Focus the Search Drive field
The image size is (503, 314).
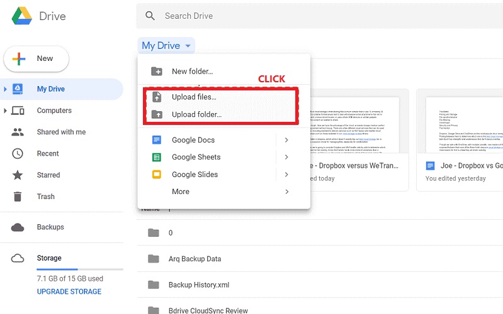coord(320,16)
